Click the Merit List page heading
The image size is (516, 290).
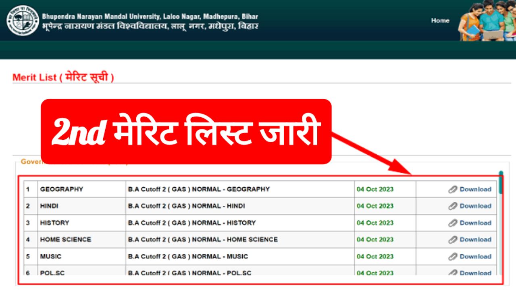click(x=63, y=77)
